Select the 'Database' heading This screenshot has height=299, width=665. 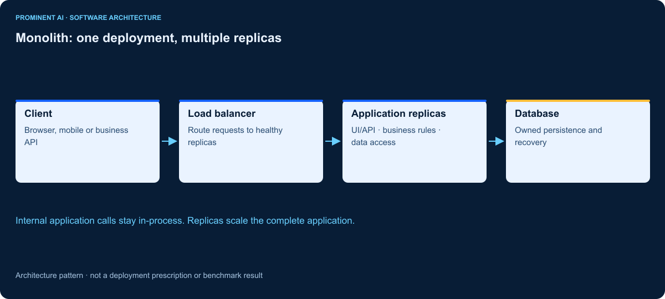[537, 114]
